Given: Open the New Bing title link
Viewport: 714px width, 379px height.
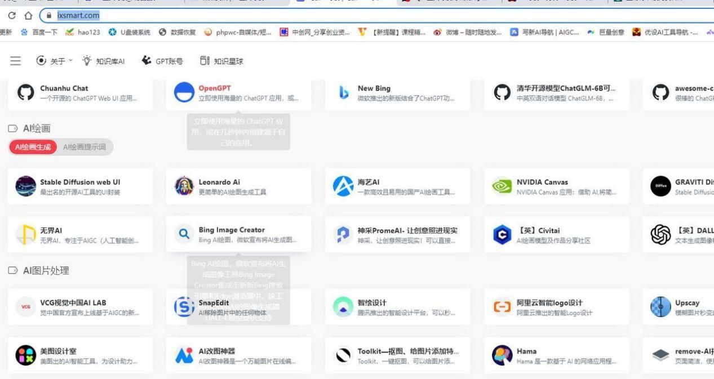Looking at the screenshot, I should tap(374, 88).
